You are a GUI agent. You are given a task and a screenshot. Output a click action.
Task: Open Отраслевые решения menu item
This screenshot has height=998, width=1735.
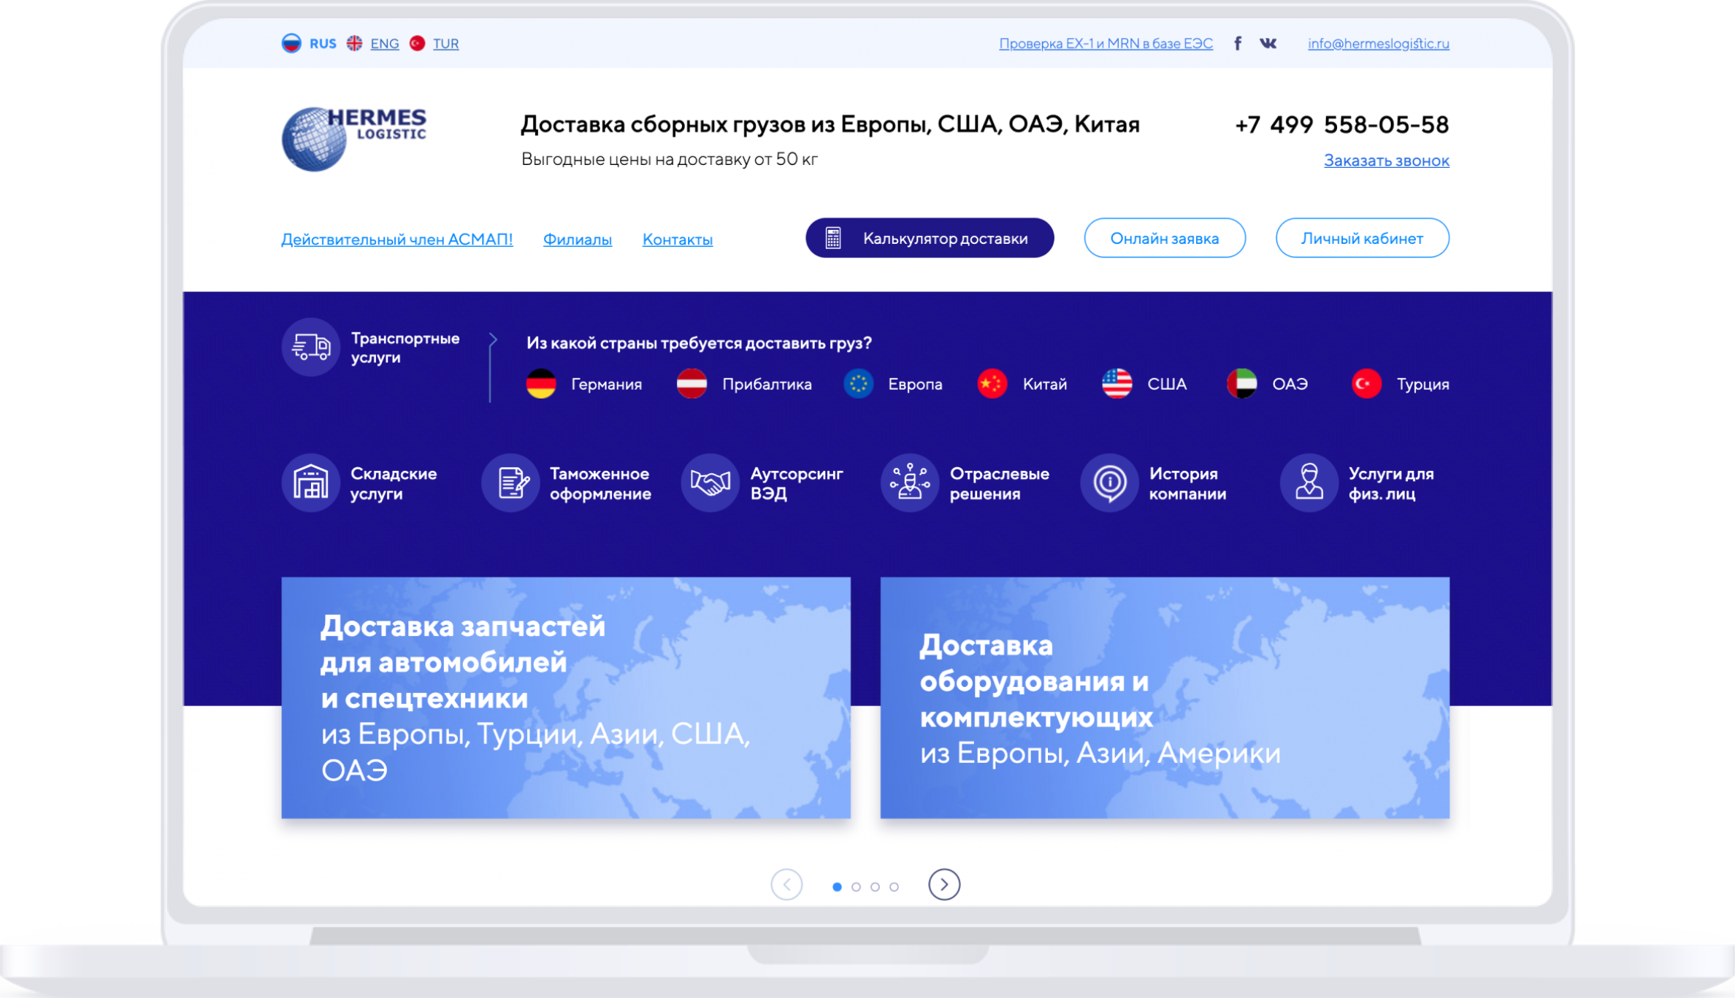[x=1000, y=483]
